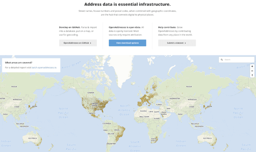Click View download options button

[128, 43]
